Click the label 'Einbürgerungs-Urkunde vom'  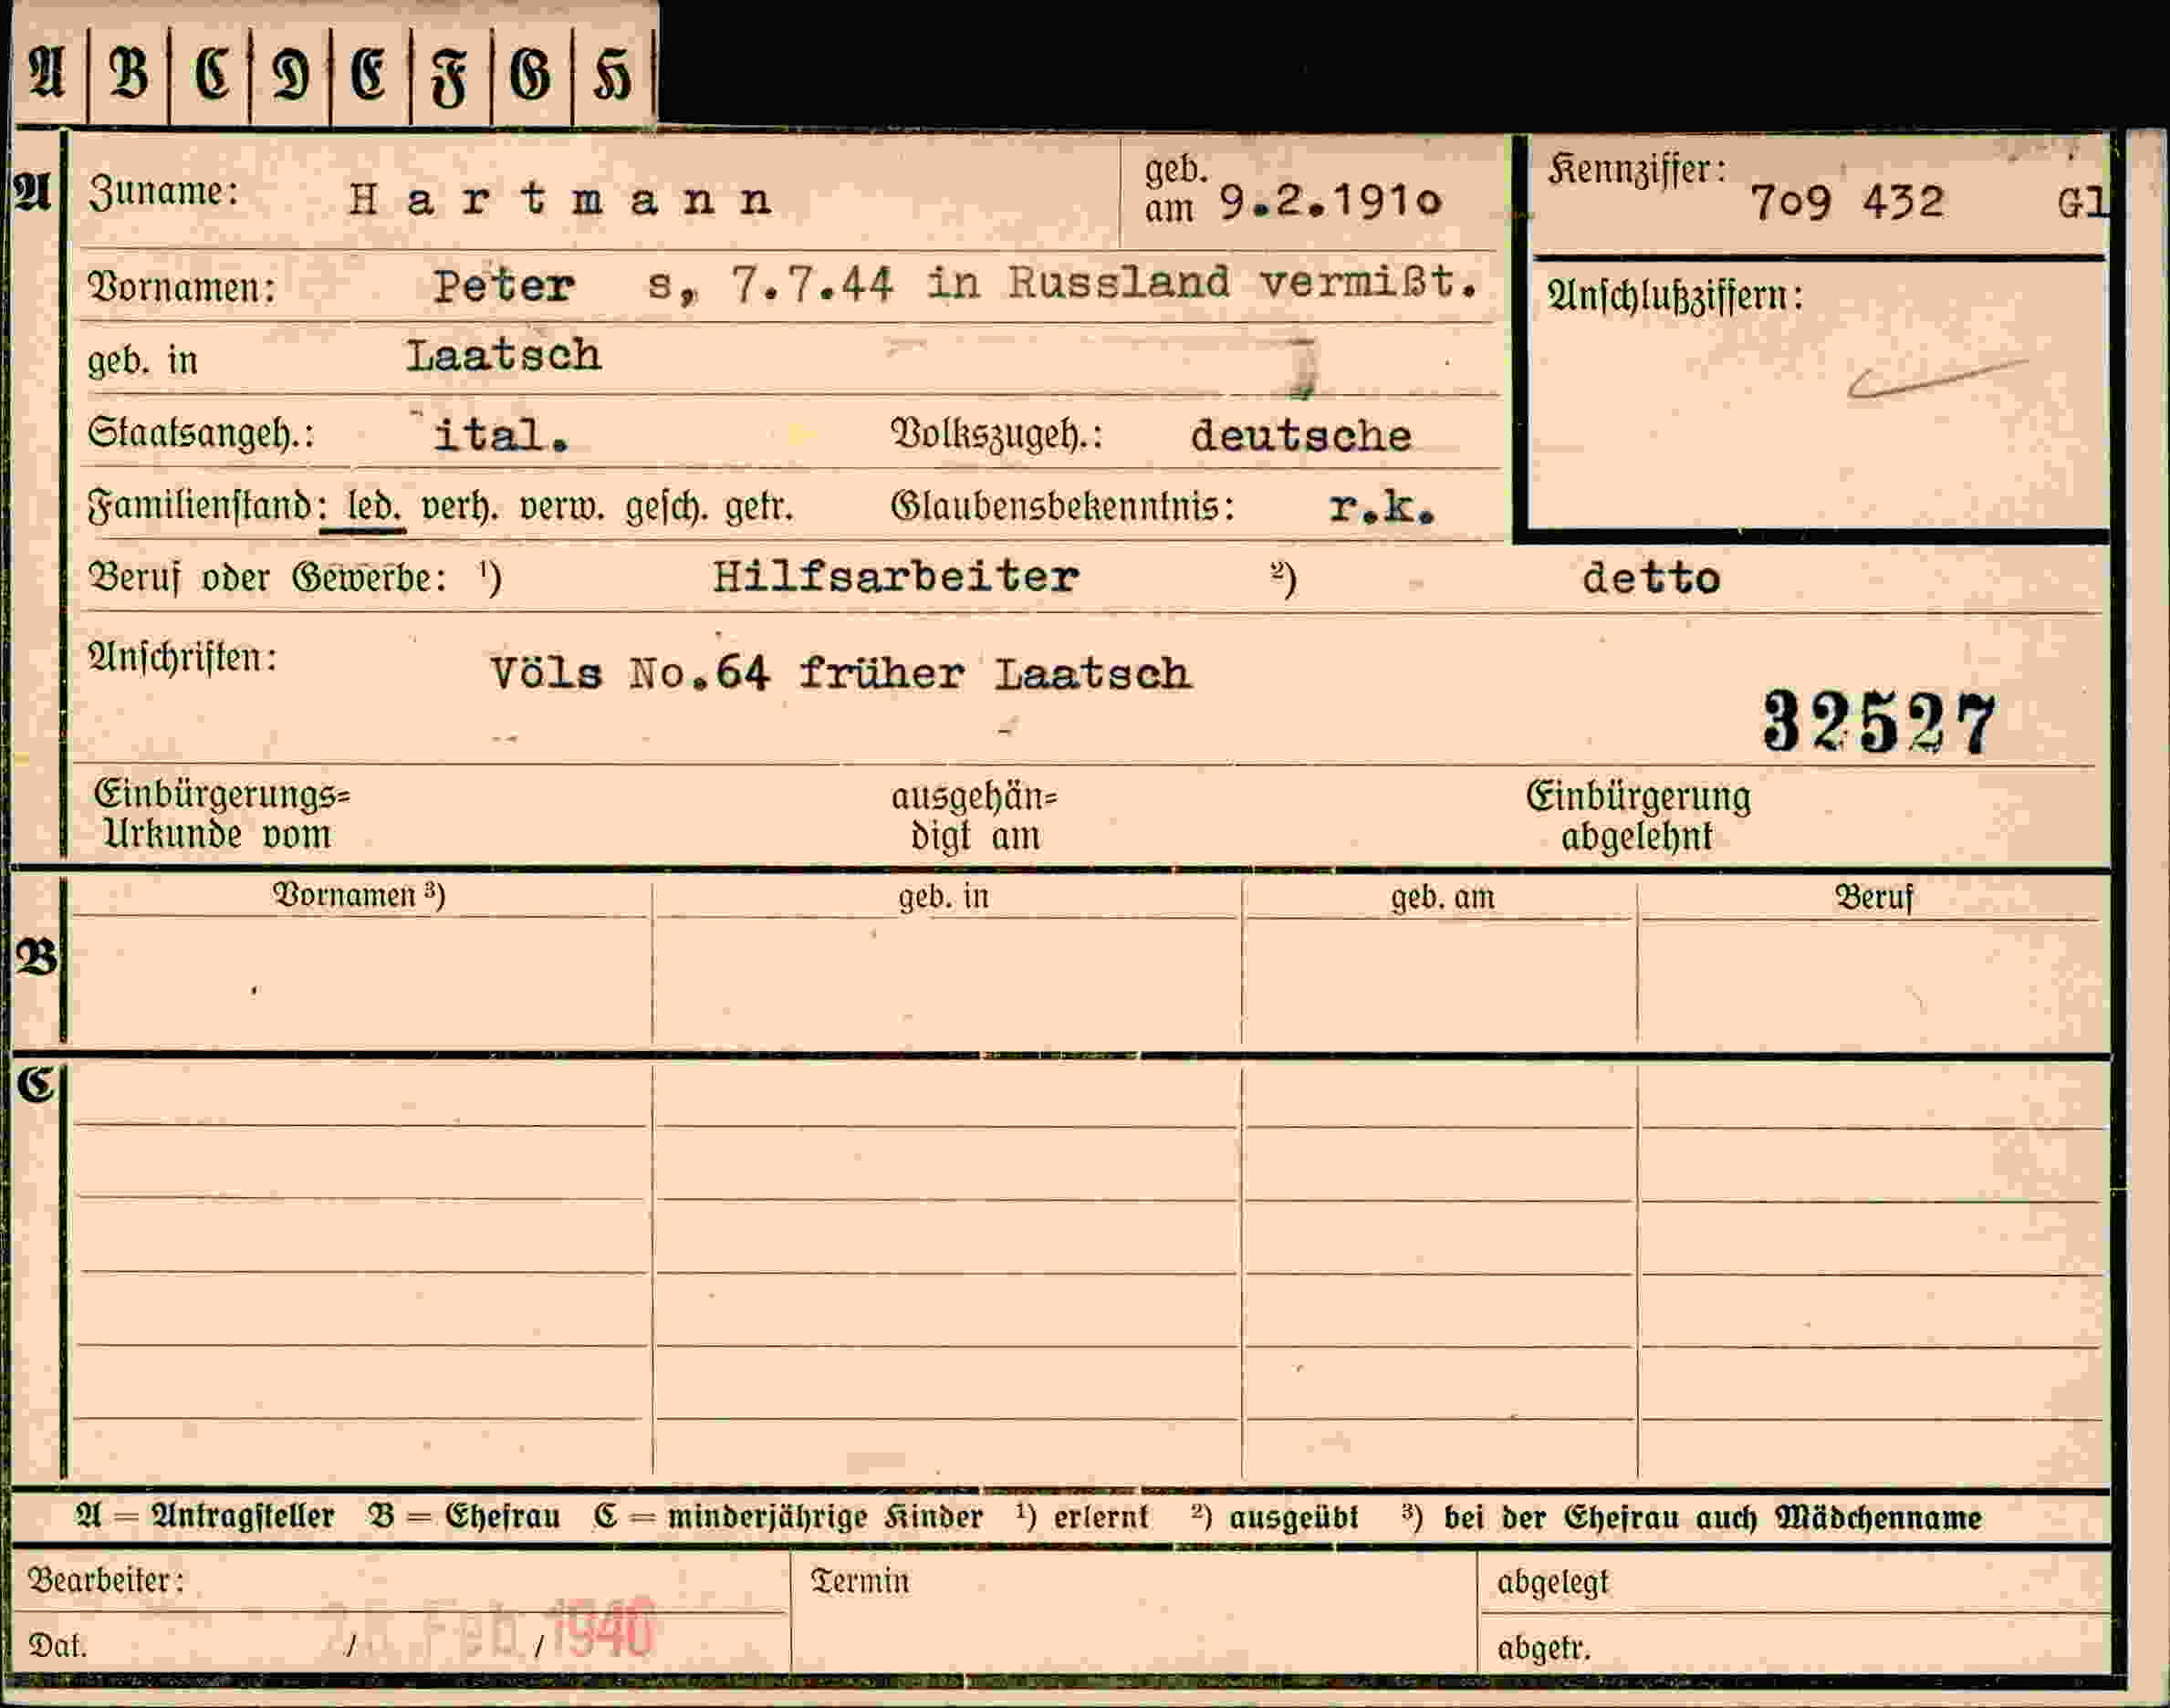click(222, 814)
